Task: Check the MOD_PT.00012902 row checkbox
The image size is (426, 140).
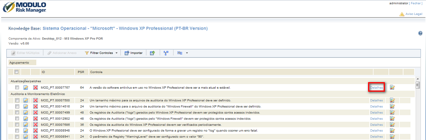Action: (x=17, y=119)
